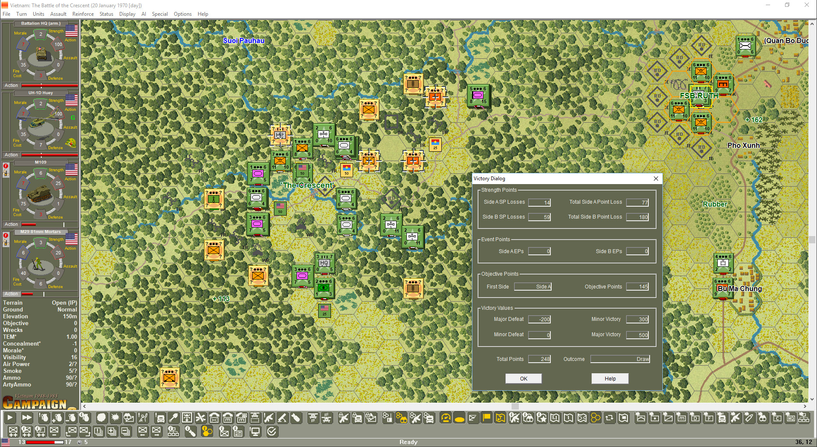
Task: Click the grenade with exclamation mark icon
Action: point(43,418)
